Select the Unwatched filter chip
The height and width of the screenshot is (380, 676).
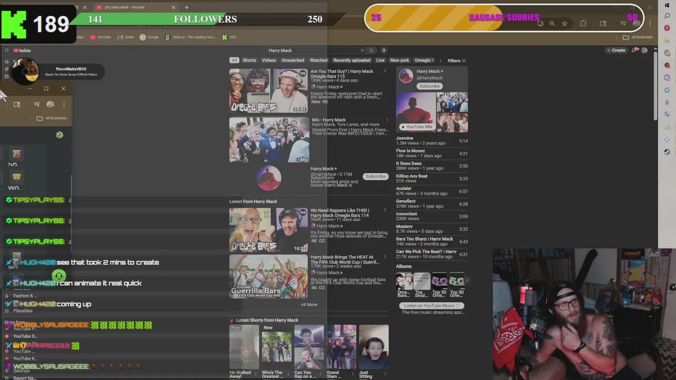pyautogui.click(x=293, y=60)
